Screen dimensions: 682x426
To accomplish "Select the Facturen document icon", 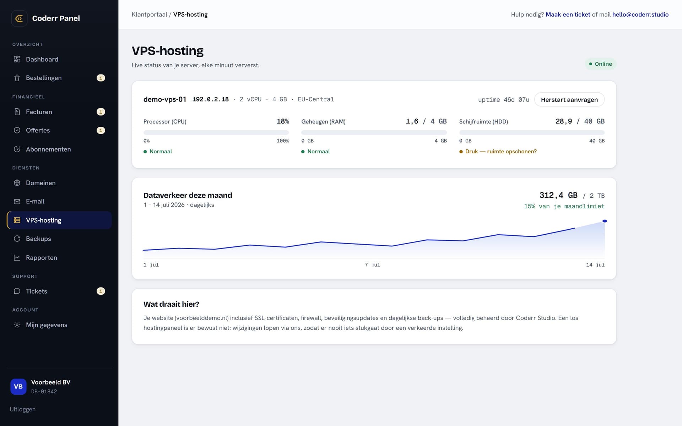I will [x=17, y=112].
